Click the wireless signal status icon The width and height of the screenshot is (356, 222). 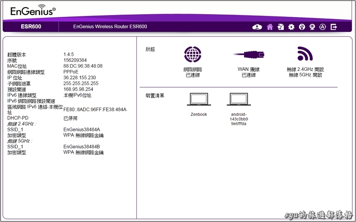coord(305,54)
